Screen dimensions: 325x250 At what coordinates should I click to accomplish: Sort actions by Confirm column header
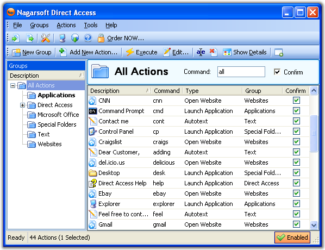(296, 91)
